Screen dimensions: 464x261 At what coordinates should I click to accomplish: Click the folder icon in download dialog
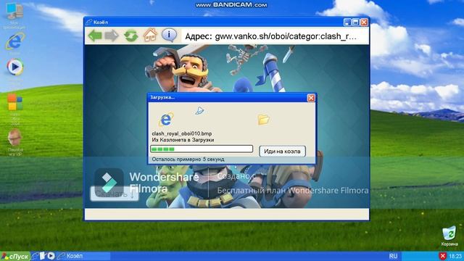click(263, 120)
